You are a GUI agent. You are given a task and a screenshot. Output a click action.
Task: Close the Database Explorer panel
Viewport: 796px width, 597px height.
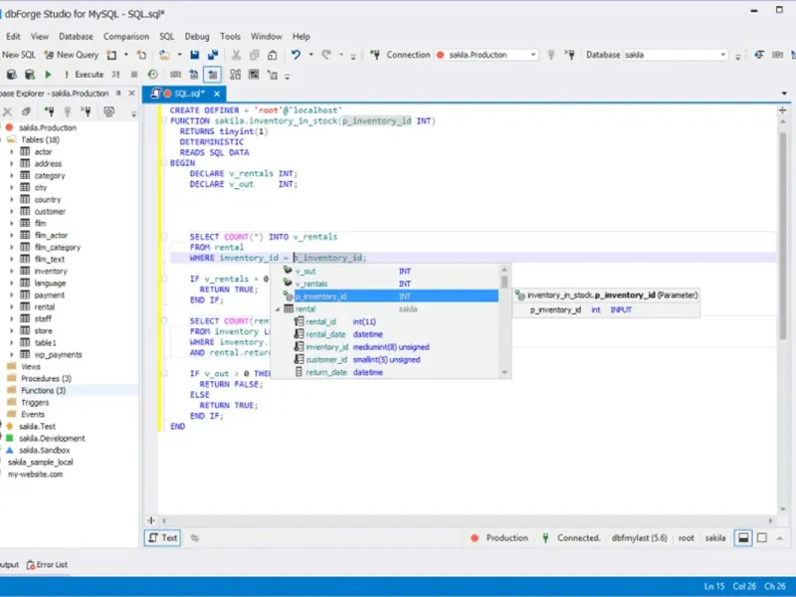(x=134, y=94)
